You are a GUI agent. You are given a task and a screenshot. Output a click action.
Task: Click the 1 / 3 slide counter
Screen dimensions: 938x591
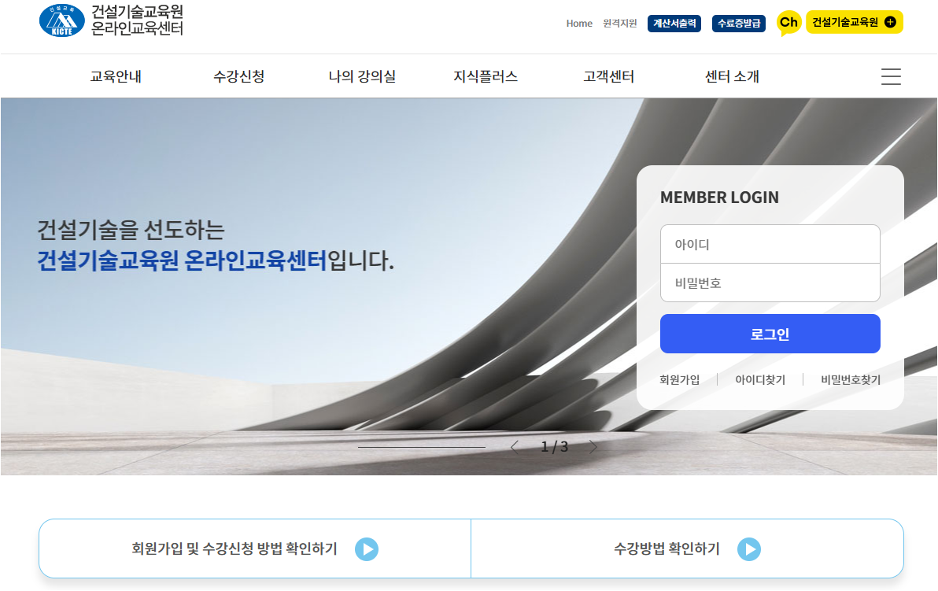[x=555, y=447]
